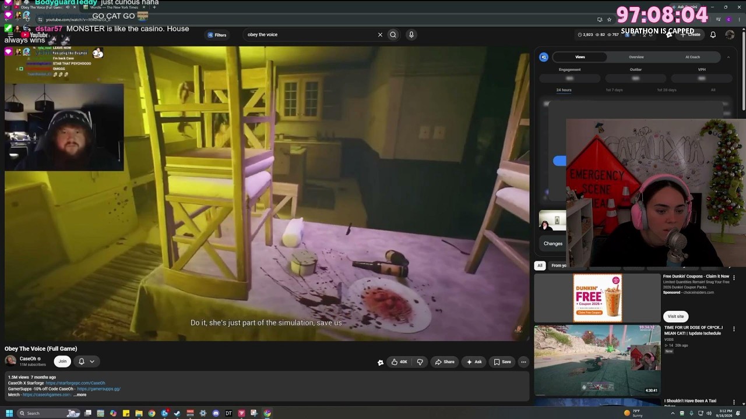Image resolution: width=746 pixels, height=419 pixels.
Task: Open Discord from the taskbar
Action: coord(216,413)
